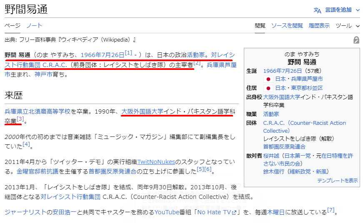Open the 神戸市 link
This screenshot has width=363, height=223.
43,74
